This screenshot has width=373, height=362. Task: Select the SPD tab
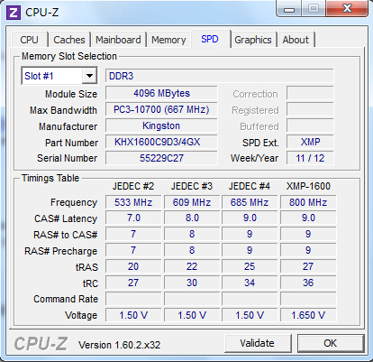[x=210, y=39]
